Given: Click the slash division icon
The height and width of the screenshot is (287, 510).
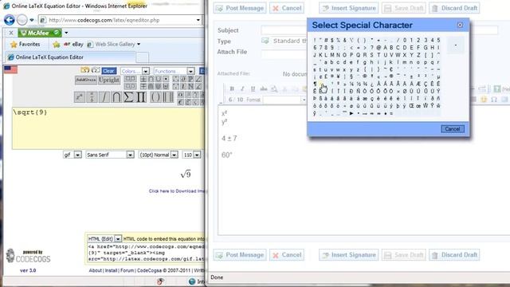Looking at the screenshot, I should pos(104,97).
